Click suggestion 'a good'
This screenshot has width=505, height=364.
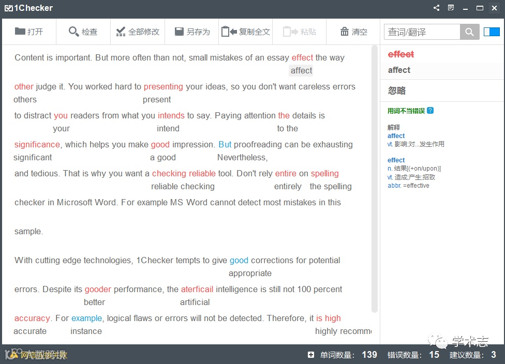(x=163, y=157)
